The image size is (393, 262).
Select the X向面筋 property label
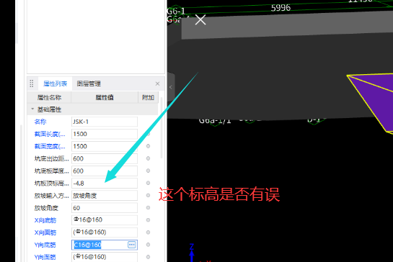pos(45,232)
